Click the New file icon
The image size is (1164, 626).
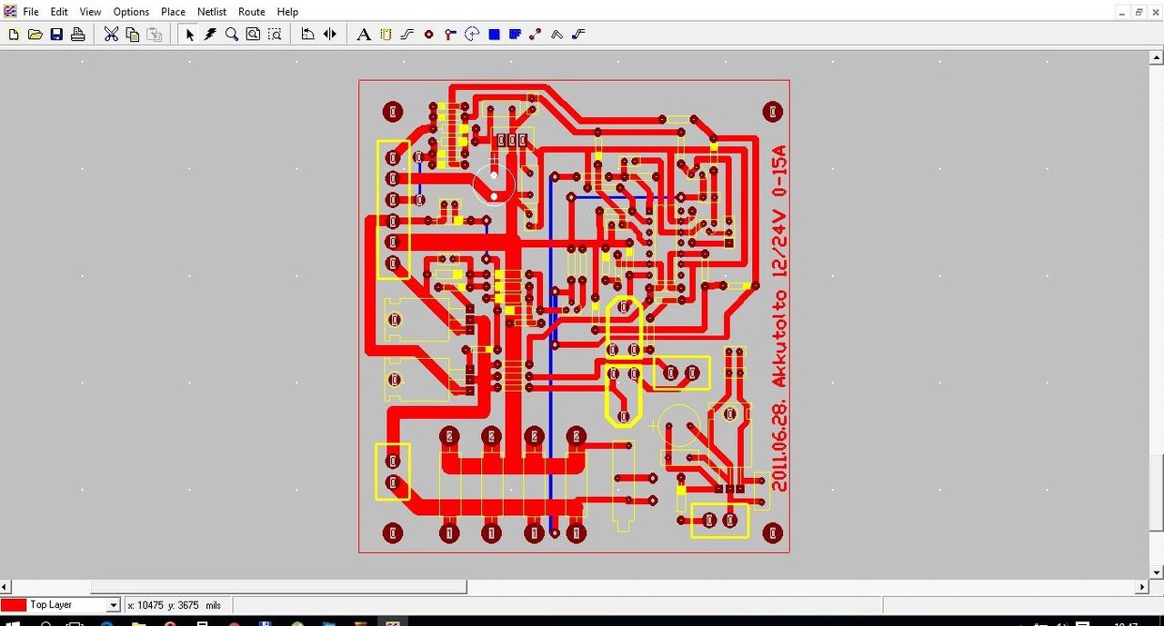[x=13, y=35]
